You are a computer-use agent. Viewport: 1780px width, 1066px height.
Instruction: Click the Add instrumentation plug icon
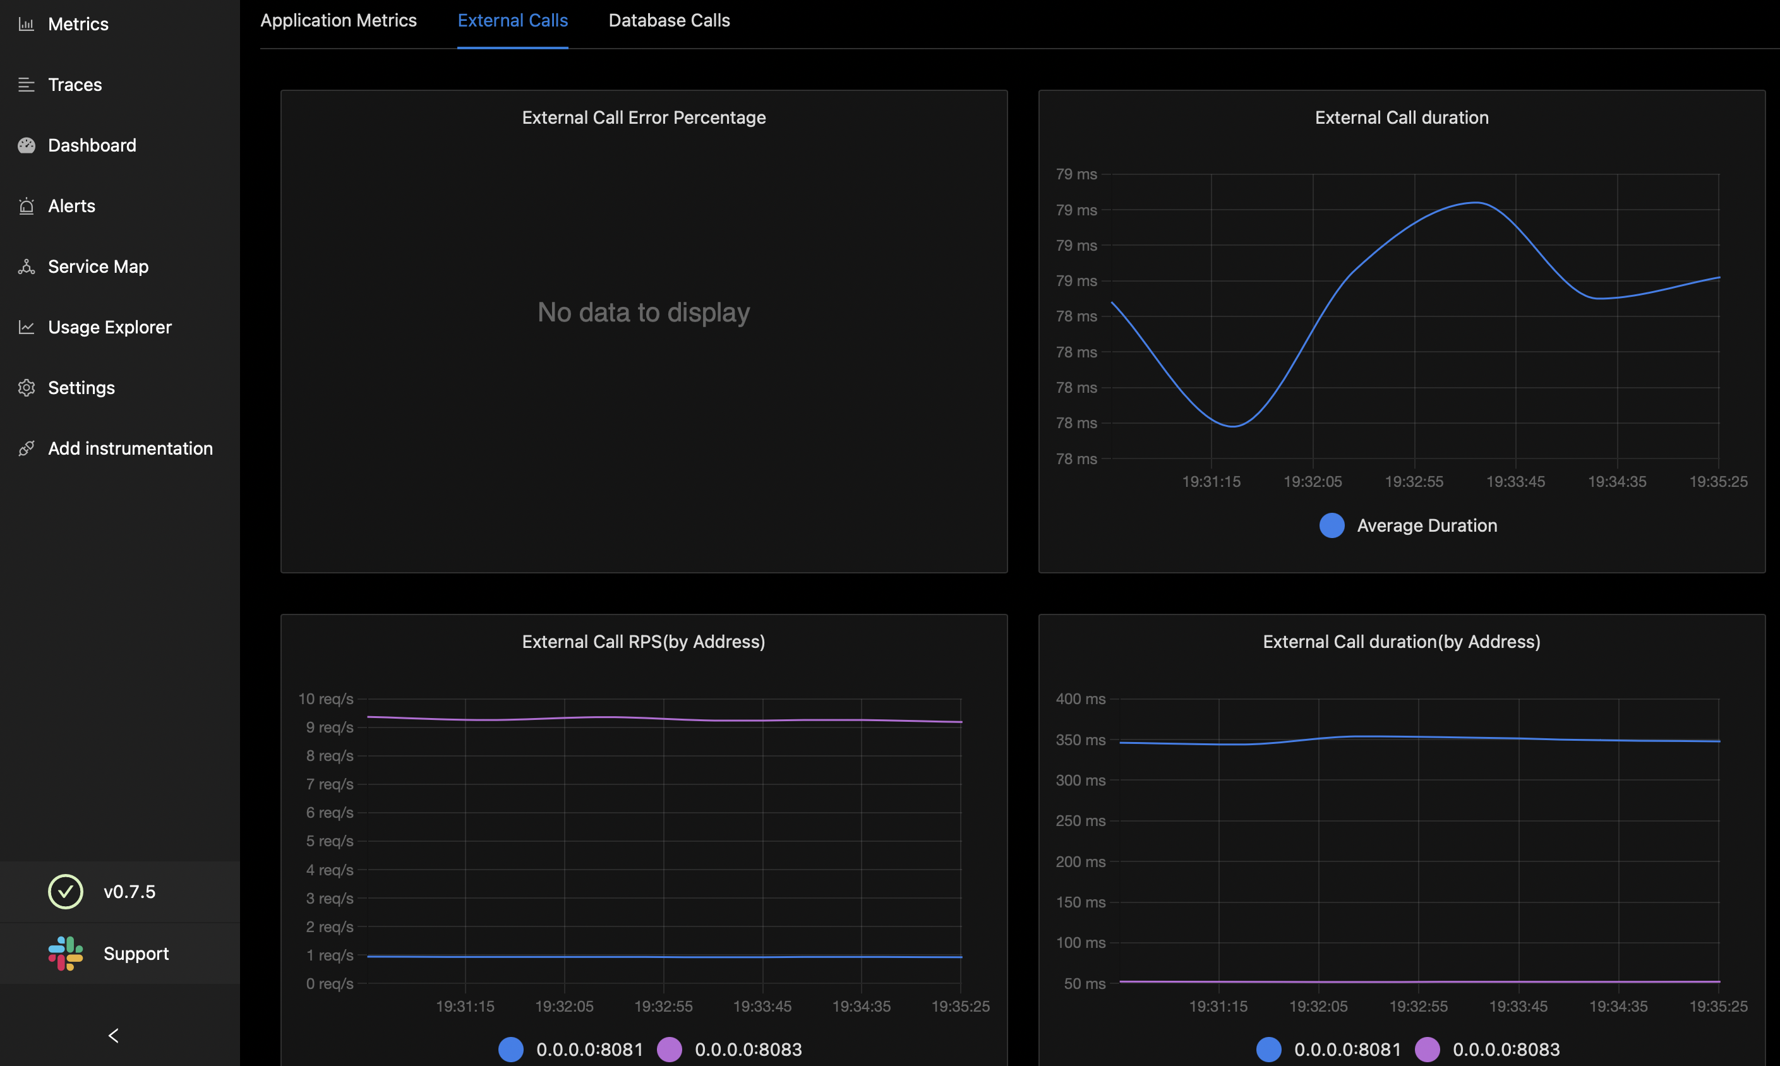tap(27, 448)
